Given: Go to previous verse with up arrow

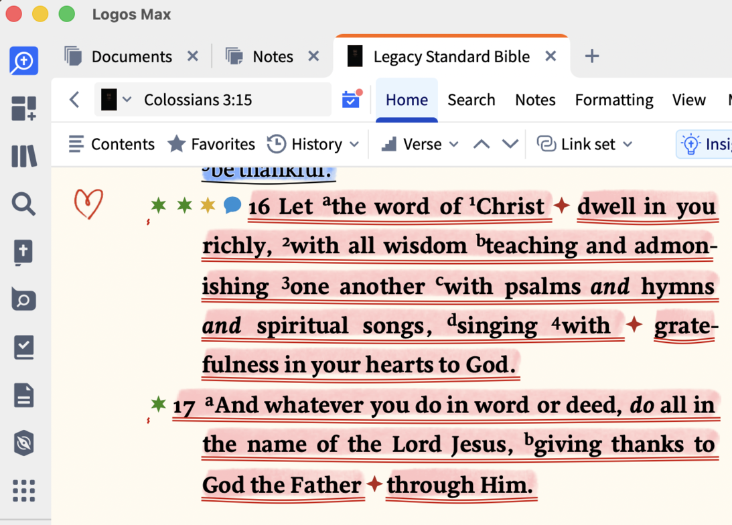Looking at the screenshot, I should pos(482,144).
